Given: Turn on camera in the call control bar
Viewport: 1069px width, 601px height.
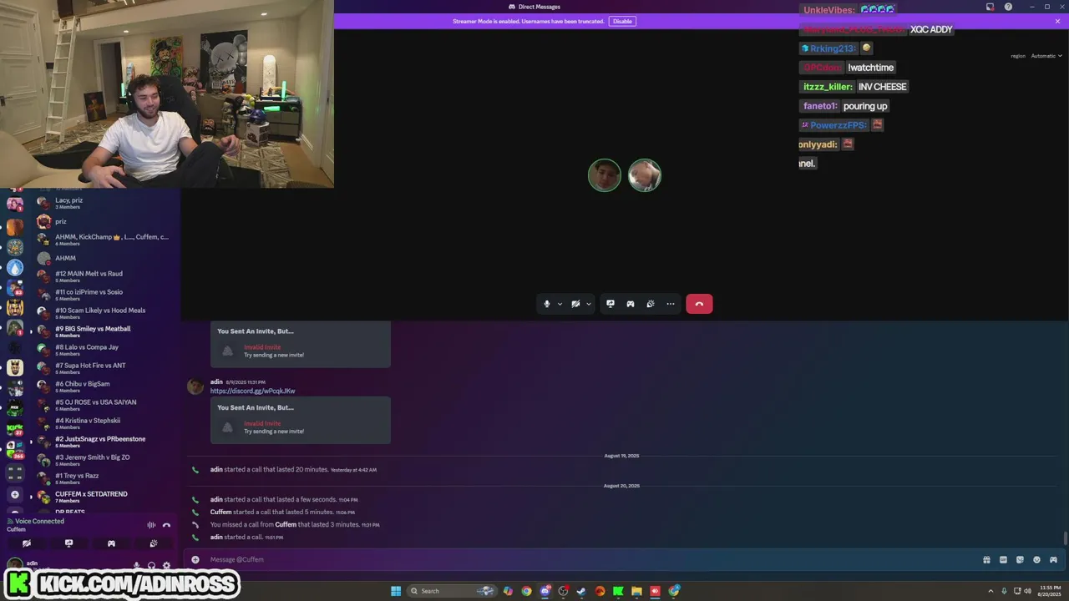Looking at the screenshot, I should click(575, 304).
